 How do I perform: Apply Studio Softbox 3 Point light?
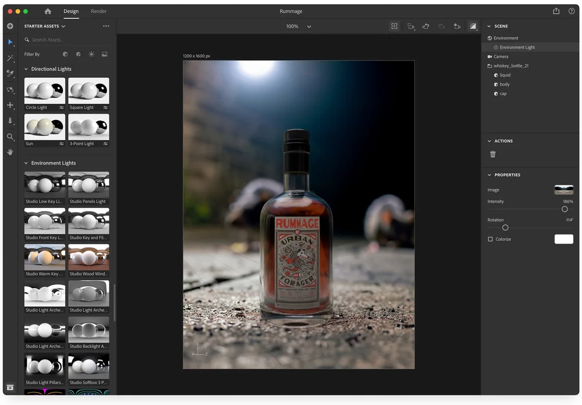(88, 365)
